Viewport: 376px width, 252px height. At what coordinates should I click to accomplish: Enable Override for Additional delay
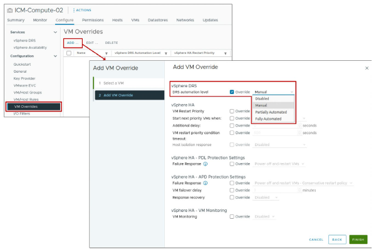click(x=232, y=125)
